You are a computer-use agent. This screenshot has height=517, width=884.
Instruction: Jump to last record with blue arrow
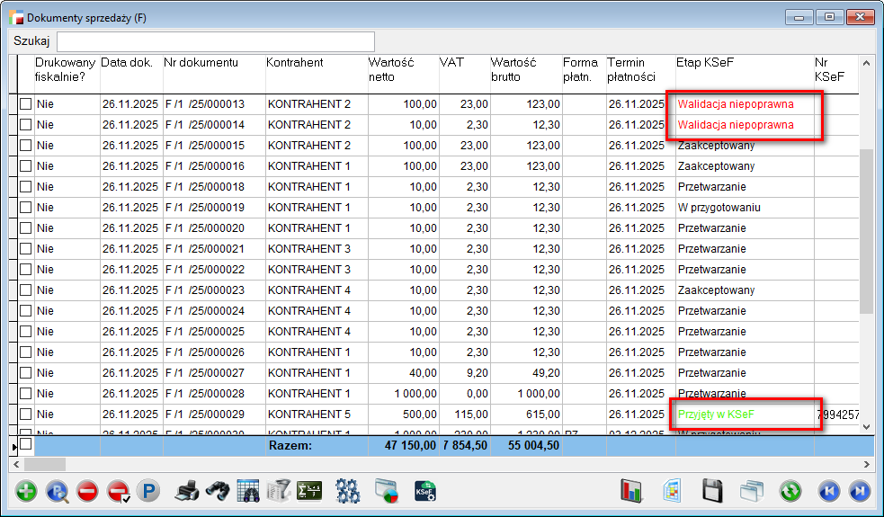tap(860, 491)
